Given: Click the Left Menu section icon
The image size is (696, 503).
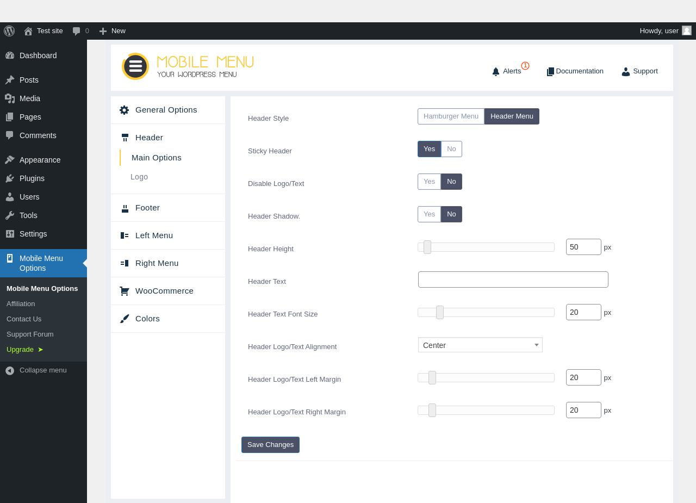Looking at the screenshot, I should 125,235.
